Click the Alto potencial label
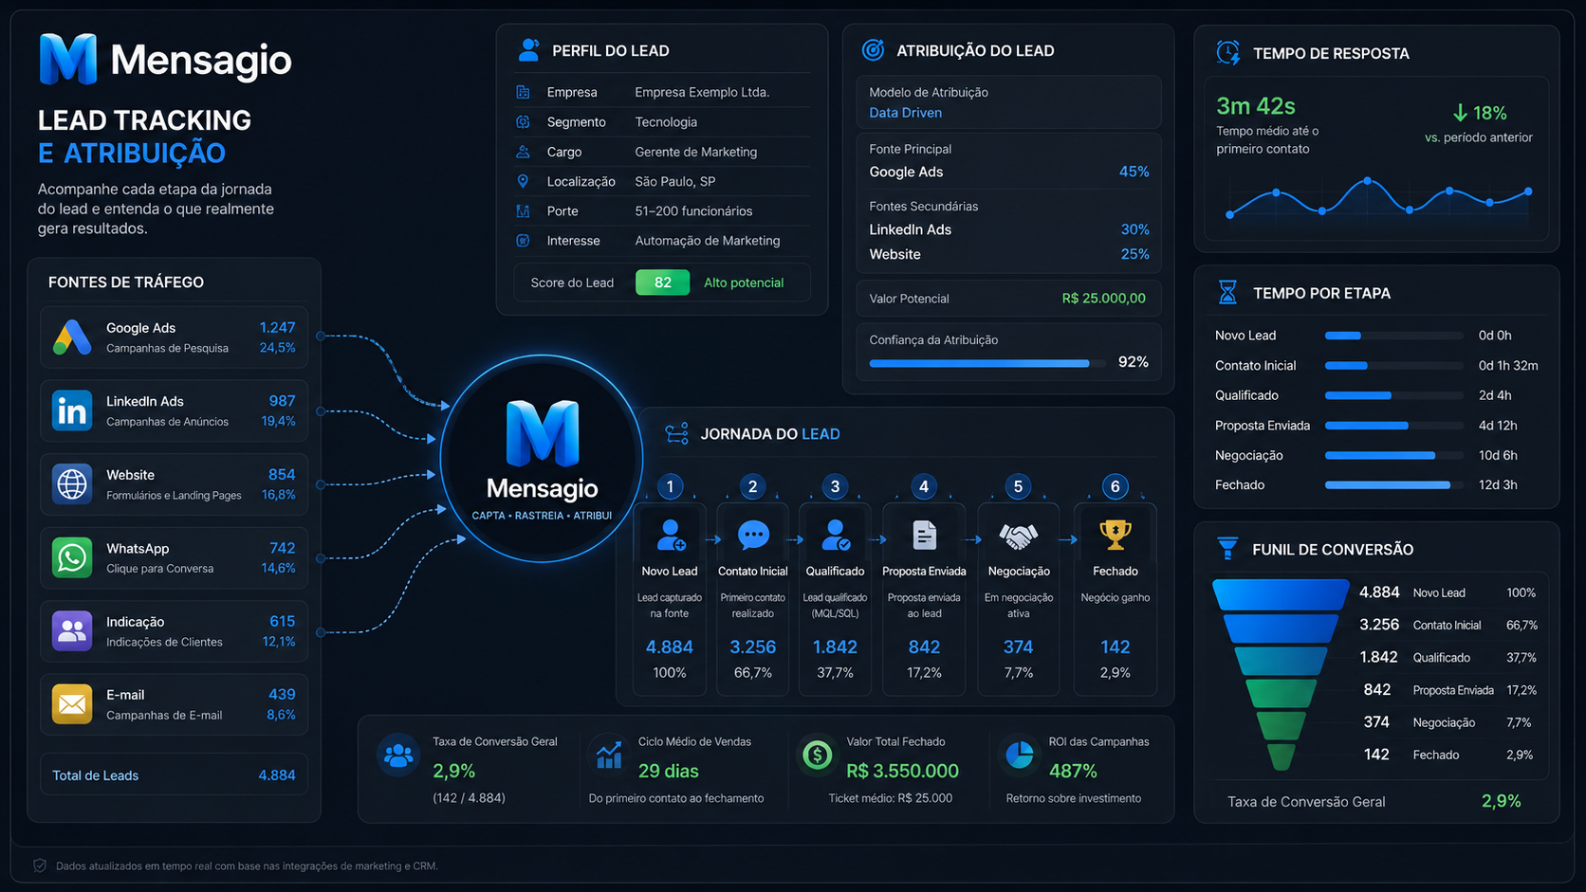The image size is (1586, 892). [744, 282]
